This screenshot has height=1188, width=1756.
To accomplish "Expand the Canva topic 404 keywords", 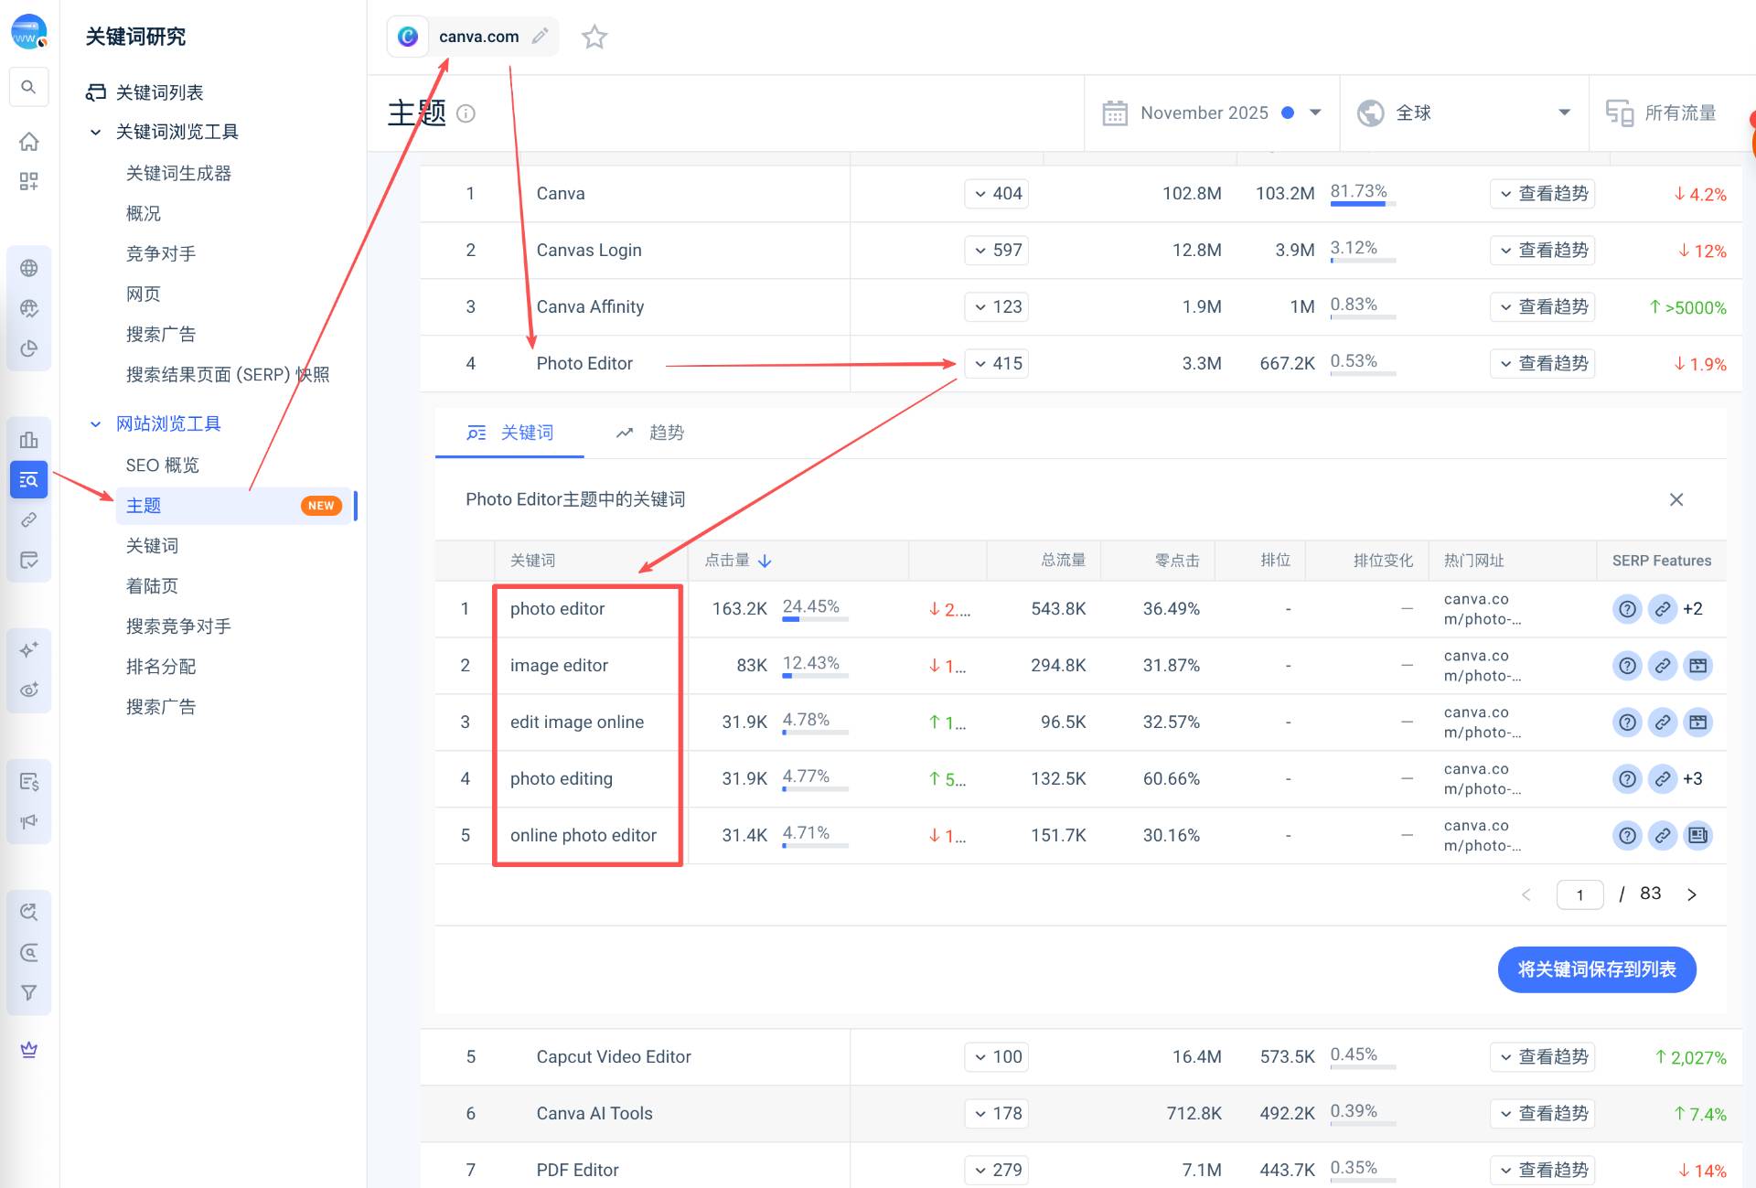I will point(997,194).
